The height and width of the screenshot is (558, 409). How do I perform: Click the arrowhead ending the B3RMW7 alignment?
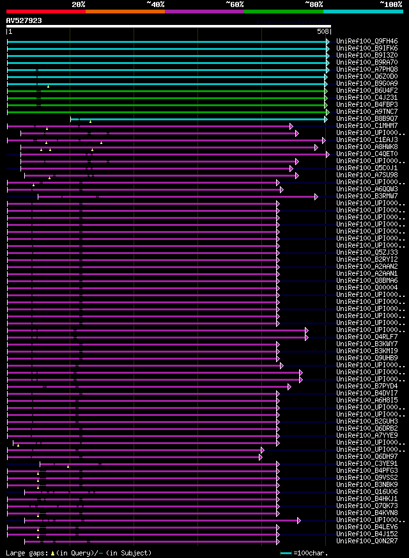(x=316, y=197)
